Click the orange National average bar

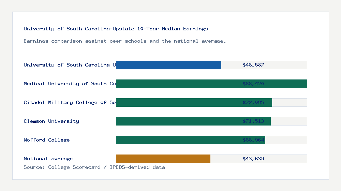[163, 159]
